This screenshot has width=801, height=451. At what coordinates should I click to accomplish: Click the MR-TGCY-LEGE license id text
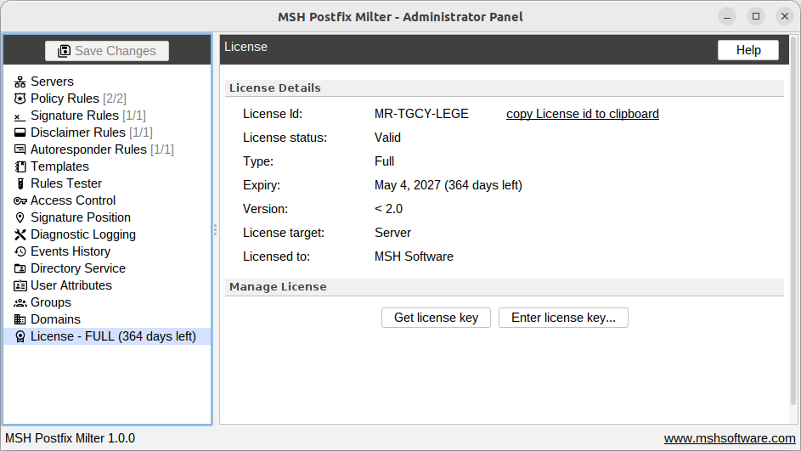click(x=421, y=114)
